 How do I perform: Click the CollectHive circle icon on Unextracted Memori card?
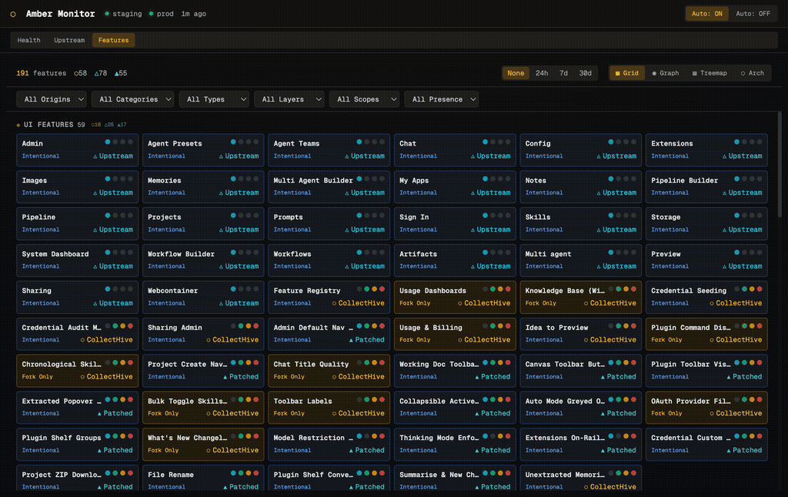click(x=586, y=487)
